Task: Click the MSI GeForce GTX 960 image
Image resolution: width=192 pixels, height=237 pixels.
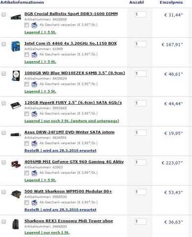Action: tap(16, 164)
